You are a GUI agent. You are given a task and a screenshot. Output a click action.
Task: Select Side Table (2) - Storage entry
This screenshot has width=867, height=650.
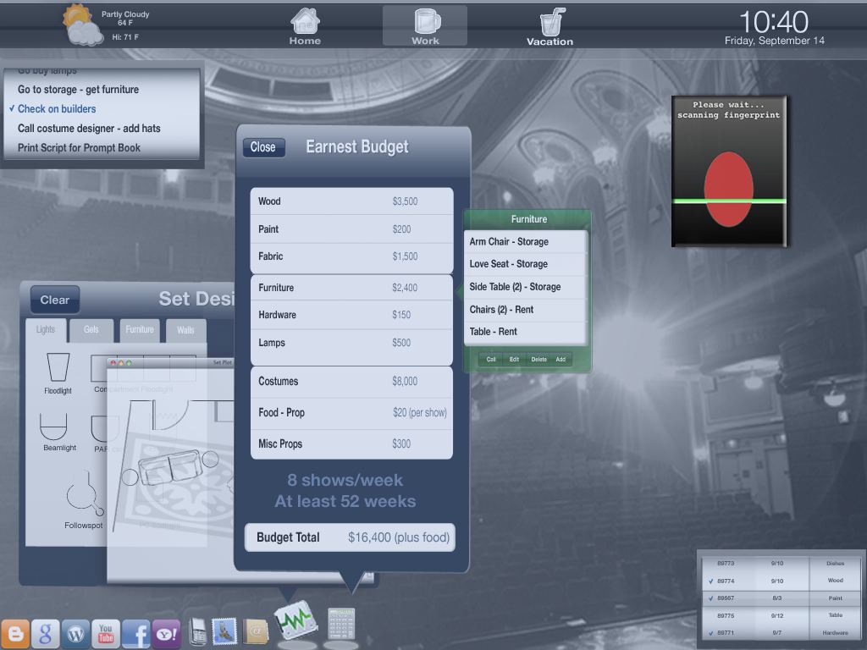click(525, 287)
